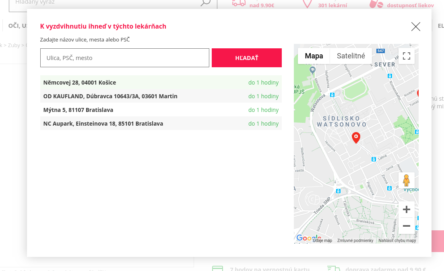Close the pharmacy pickup dialog

[416, 27]
